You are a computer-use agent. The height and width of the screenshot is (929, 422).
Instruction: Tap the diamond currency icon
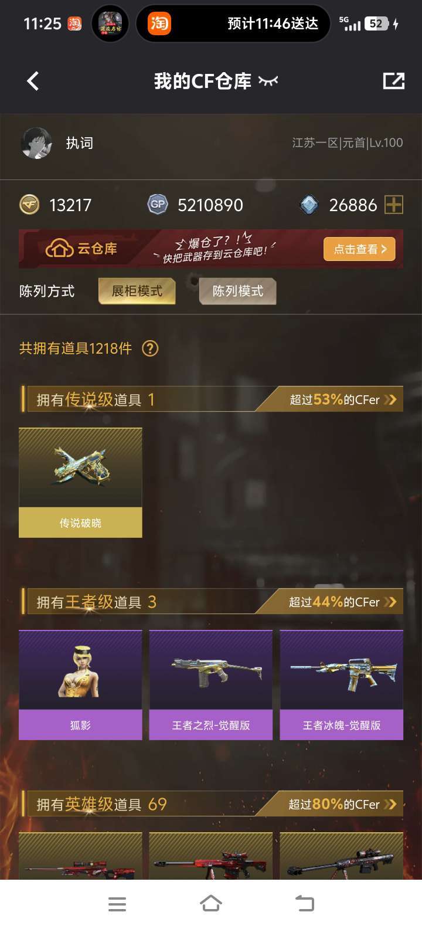309,205
